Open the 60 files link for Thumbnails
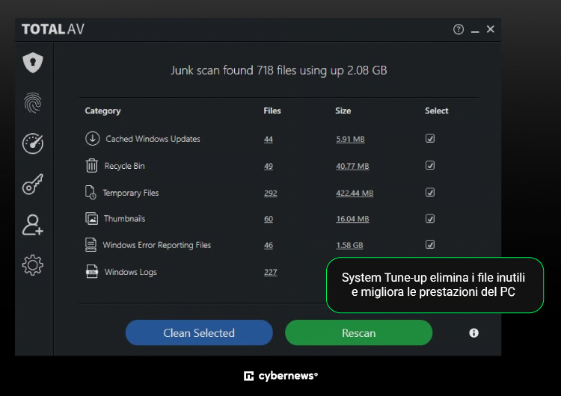The width and height of the screenshot is (561, 396). pos(269,219)
